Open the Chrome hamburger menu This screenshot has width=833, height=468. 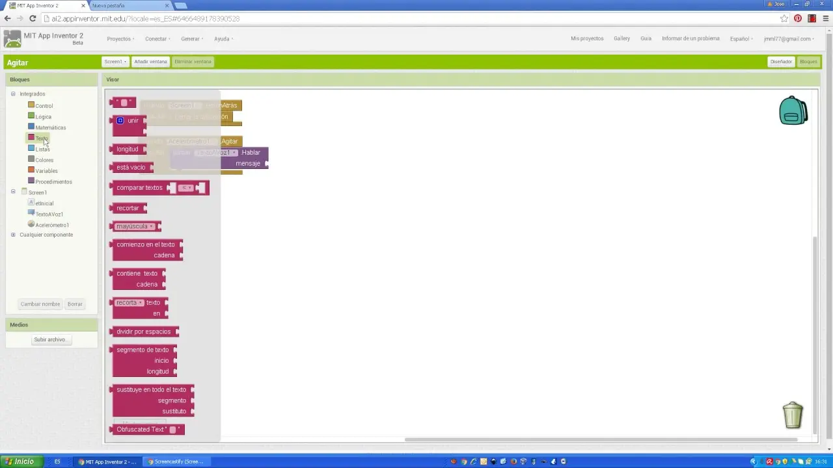click(x=826, y=19)
